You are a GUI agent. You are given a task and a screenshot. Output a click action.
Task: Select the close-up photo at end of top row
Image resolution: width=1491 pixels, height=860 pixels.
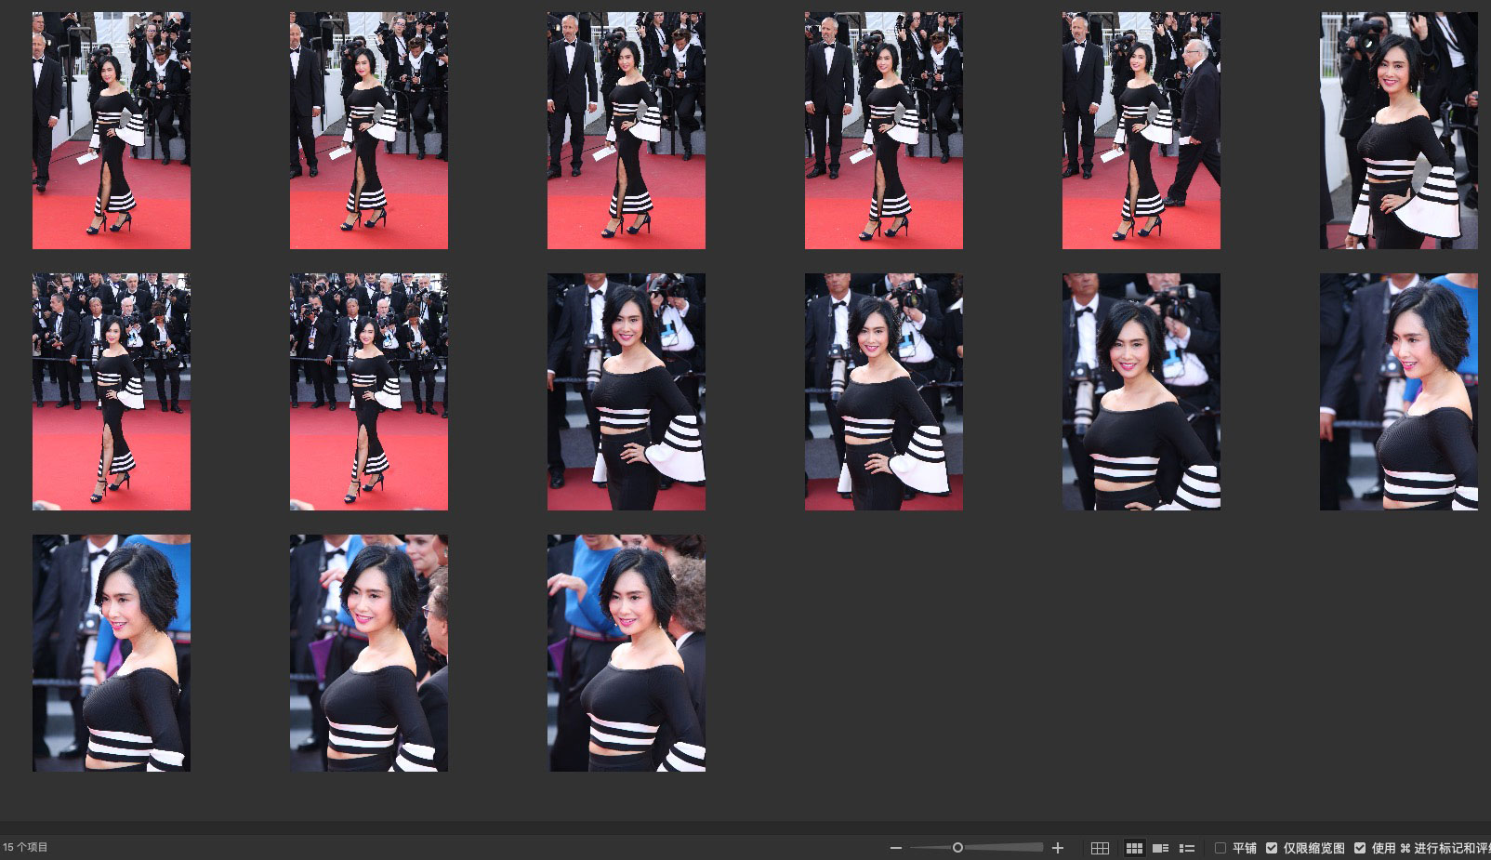pyautogui.click(x=1399, y=130)
